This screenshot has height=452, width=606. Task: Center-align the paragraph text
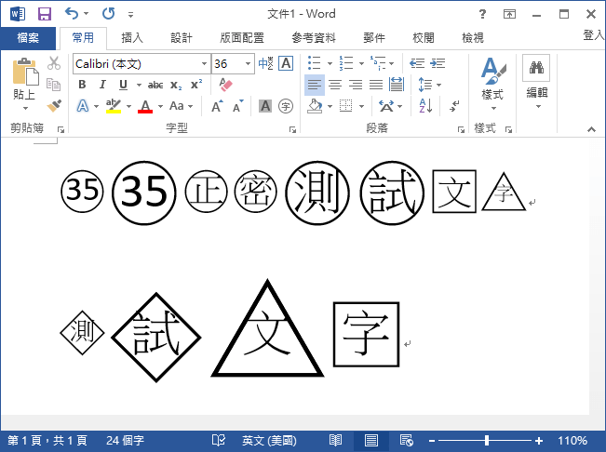point(335,85)
